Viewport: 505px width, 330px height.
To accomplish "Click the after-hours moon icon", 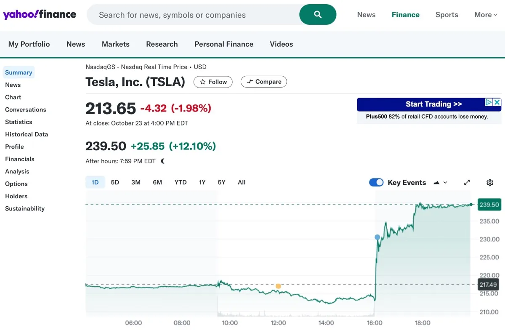I will [x=162, y=160].
